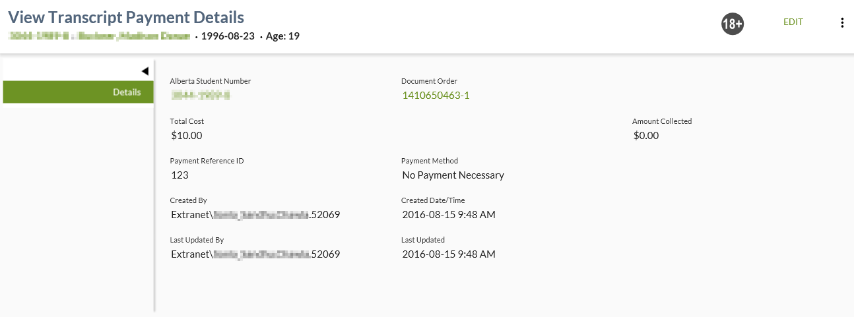Click the Payment Method field label
Screen dimensions: 854x317
(429, 161)
